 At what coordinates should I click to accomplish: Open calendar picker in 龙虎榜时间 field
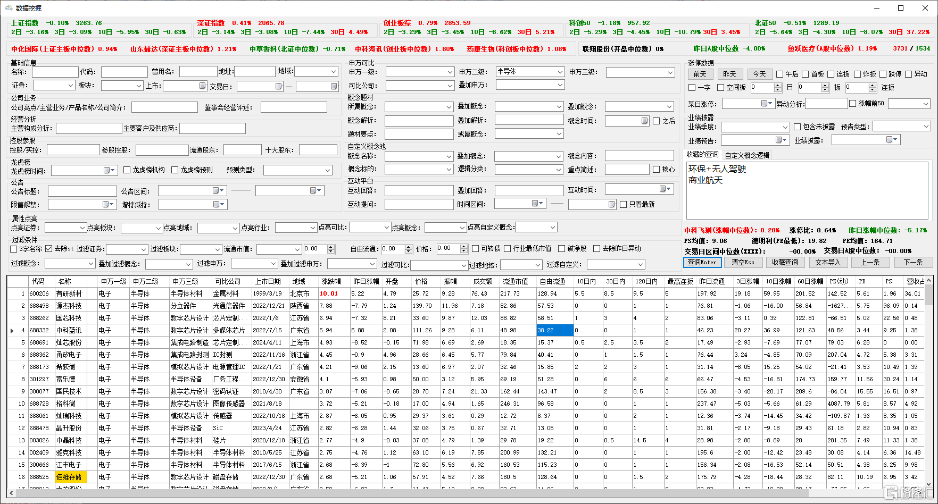click(109, 170)
